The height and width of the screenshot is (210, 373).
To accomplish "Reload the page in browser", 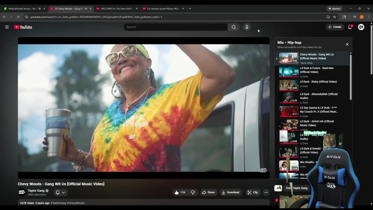I will [18, 17].
